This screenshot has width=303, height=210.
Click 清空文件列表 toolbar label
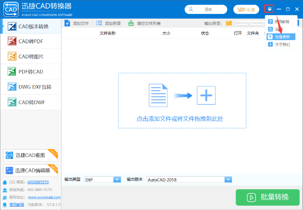[x=148, y=23]
